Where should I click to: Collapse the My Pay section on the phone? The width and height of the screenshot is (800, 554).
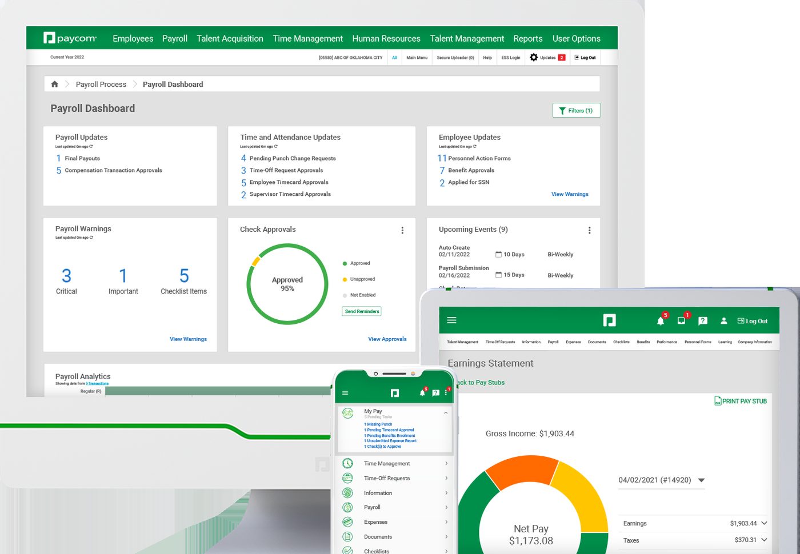pos(446,412)
